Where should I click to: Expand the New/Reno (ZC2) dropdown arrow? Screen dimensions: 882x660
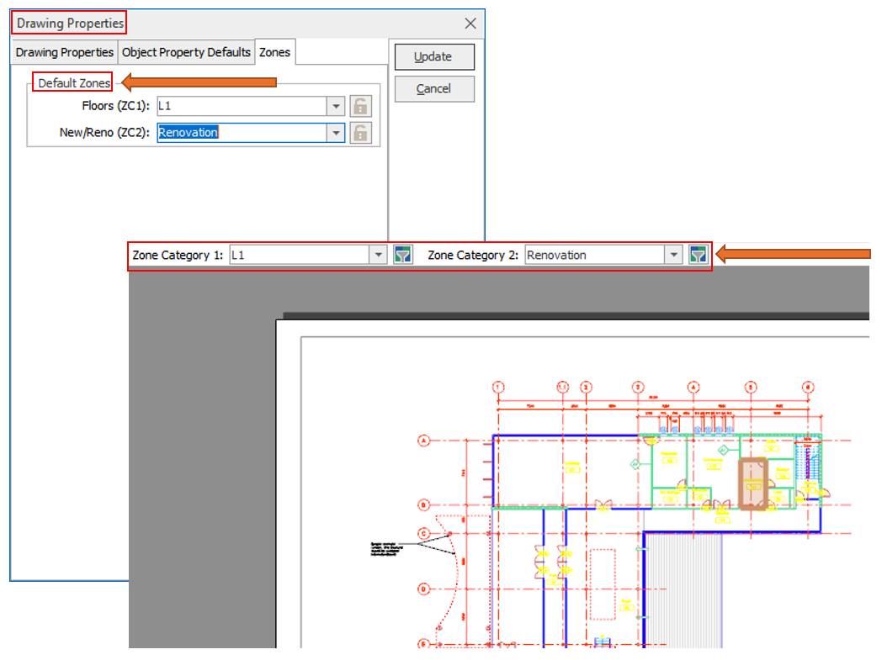click(x=336, y=133)
